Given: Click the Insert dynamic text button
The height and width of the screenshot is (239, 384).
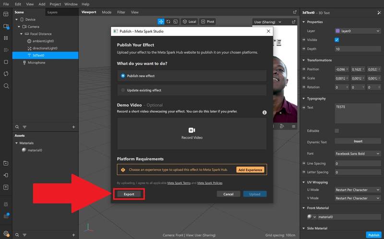Looking at the screenshot, I should (358, 141).
